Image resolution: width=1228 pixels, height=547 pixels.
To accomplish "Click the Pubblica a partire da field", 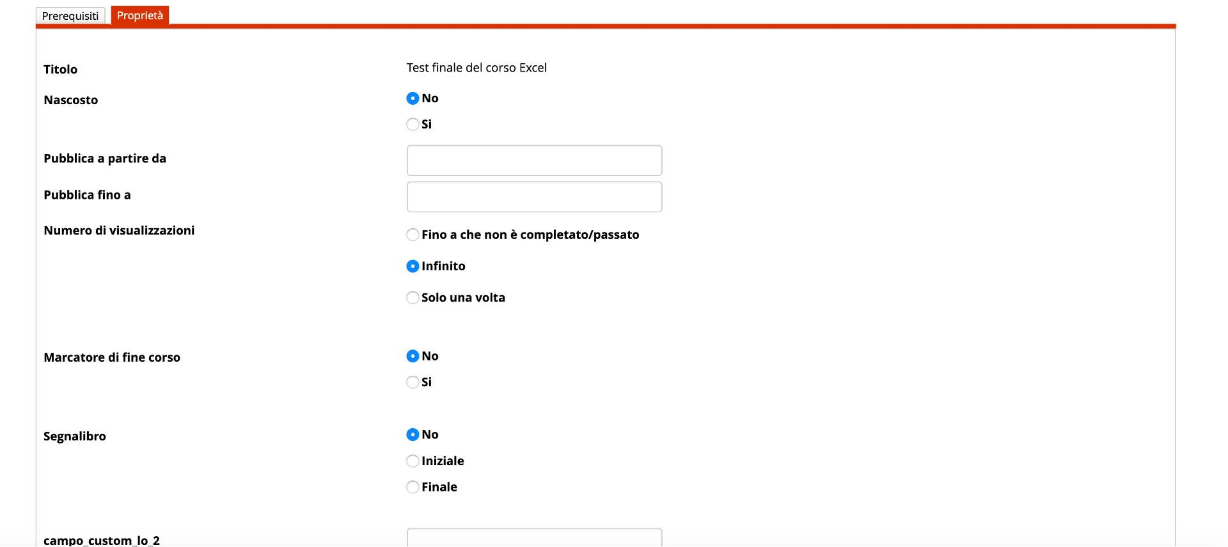I will pyautogui.click(x=534, y=160).
